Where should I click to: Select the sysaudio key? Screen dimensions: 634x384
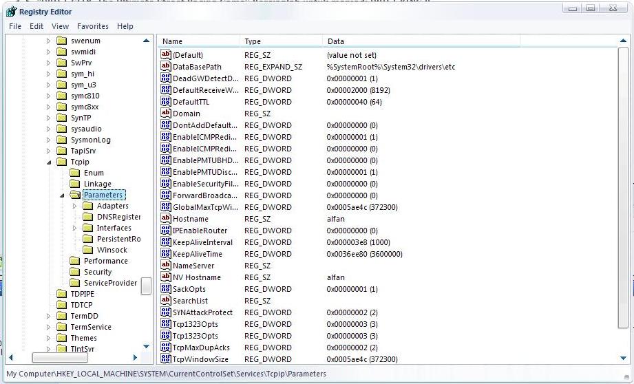(x=86, y=129)
